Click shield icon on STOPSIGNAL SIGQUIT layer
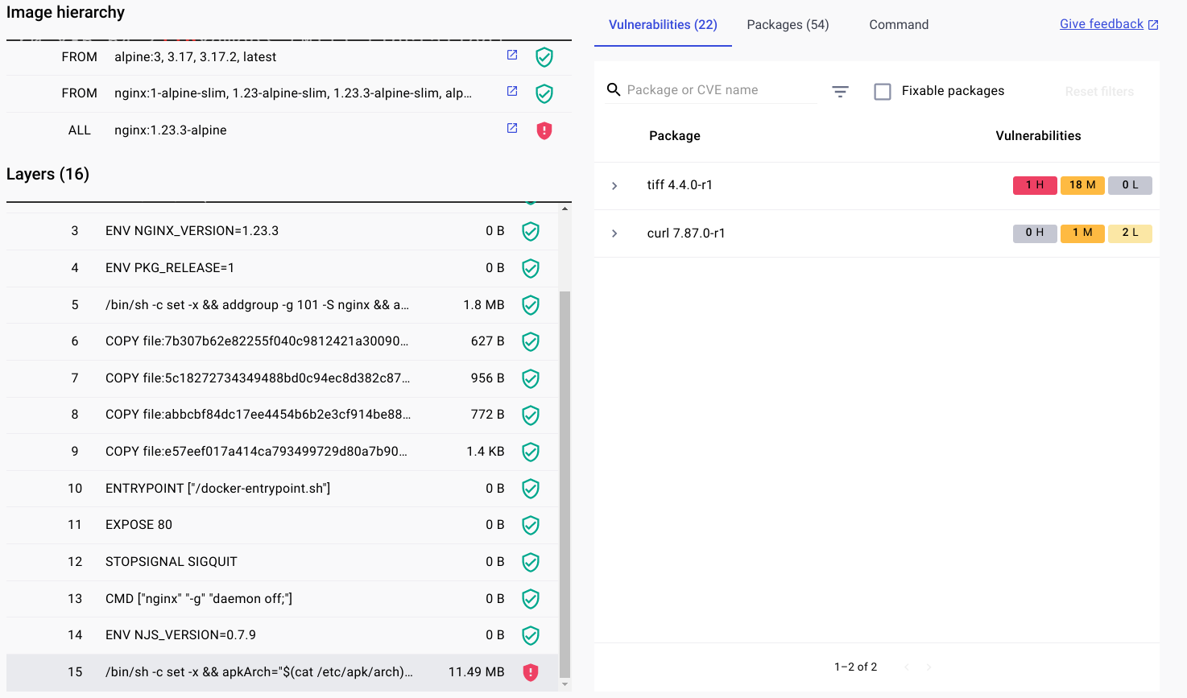 (x=531, y=562)
